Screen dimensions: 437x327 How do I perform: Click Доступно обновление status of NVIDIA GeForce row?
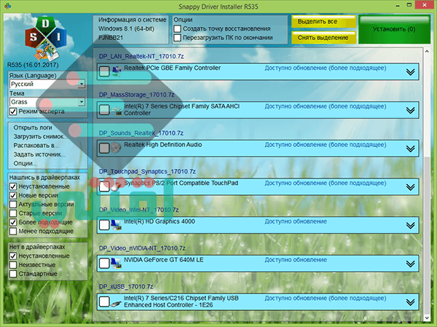tap(296, 260)
